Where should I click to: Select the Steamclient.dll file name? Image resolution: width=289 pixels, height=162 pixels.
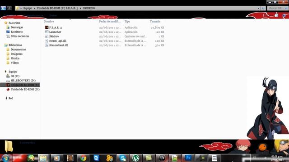coord(58,45)
